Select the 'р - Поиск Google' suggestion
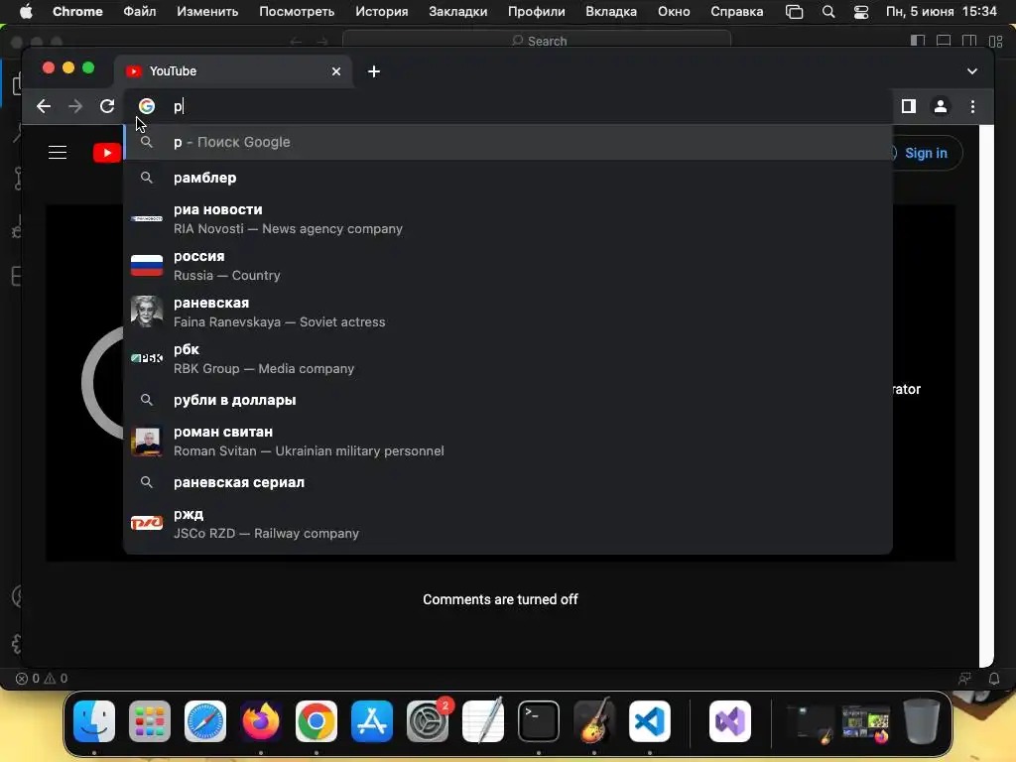This screenshot has width=1016, height=762. click(508, 142)
